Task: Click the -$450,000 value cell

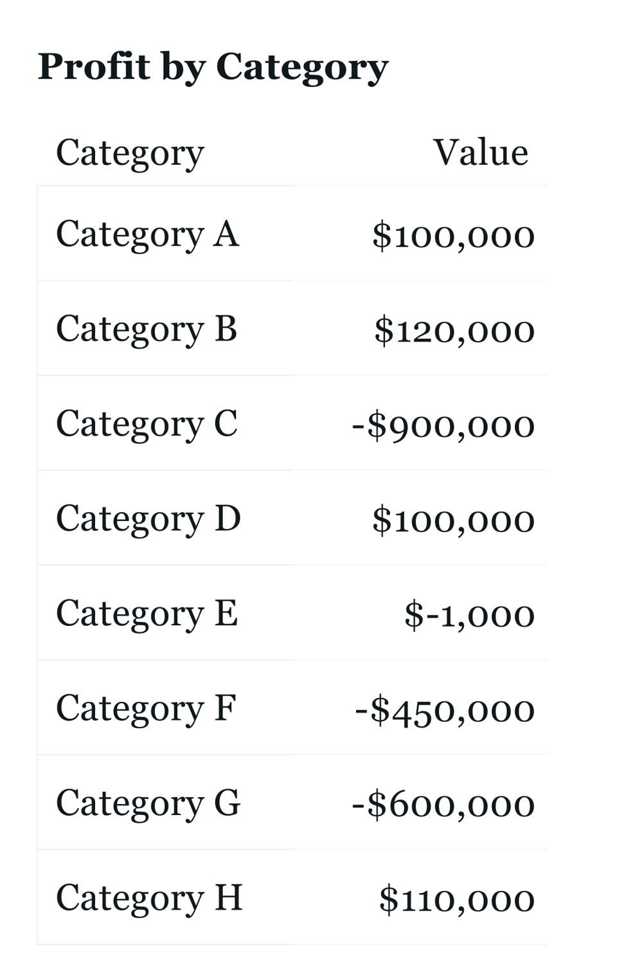Action: click(444, 710)
